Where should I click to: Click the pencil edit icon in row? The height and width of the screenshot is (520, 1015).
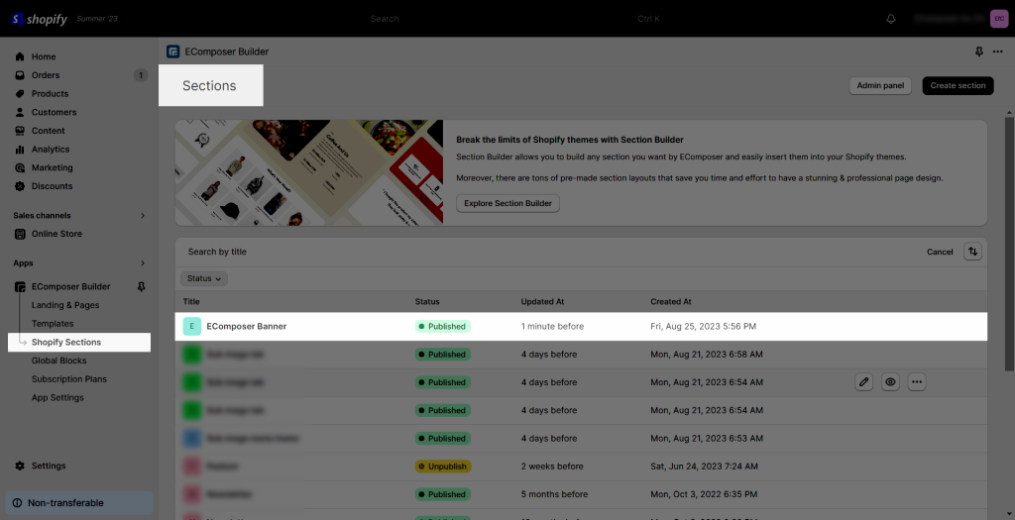point(863,382)
